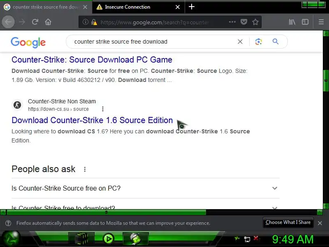This screenshot has width=329, height=247.
Task: Save page to Pocket
Action: pos(243,22)
